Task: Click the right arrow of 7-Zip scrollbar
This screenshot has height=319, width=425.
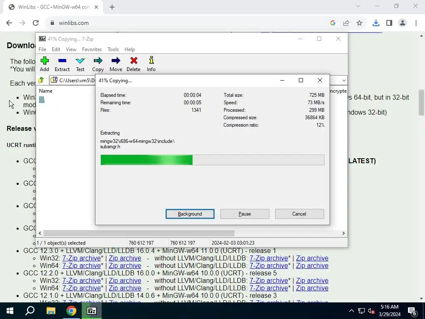Action: point(343,233)
